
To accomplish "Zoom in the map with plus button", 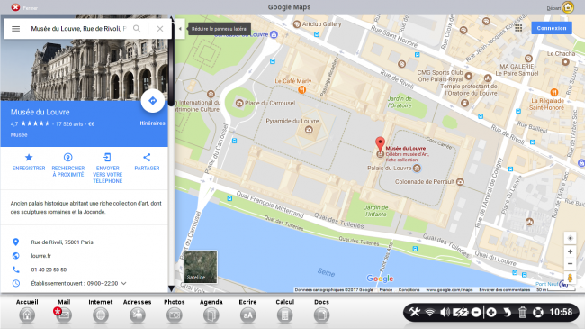I will (570, 251).
